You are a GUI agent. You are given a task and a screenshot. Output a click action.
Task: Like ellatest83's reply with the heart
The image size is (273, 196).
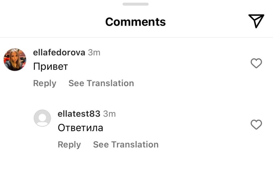pos(256,125)
